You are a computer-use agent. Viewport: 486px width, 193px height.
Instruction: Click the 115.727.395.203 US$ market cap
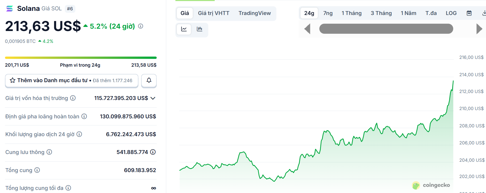[121, 98]
